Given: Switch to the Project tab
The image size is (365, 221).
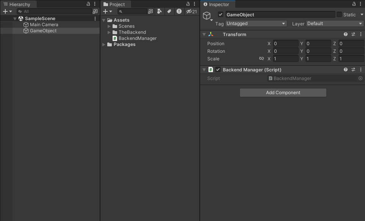Looking at the screenshot, I should click(x=116, y=4).
